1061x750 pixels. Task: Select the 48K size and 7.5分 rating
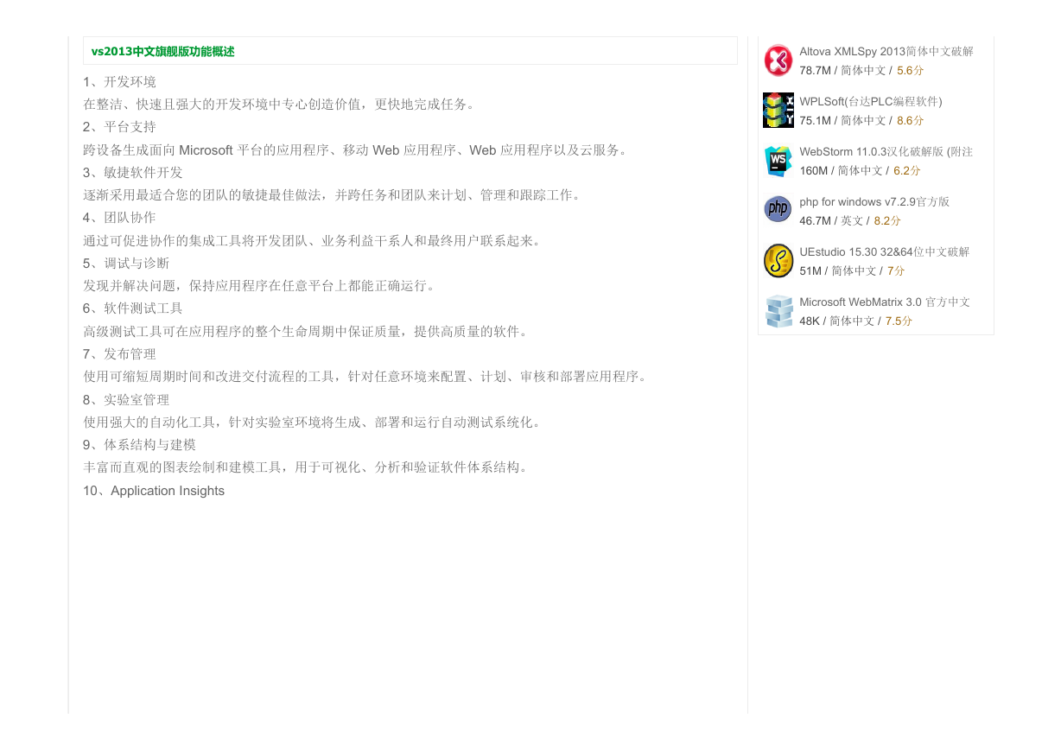point(856,321)
